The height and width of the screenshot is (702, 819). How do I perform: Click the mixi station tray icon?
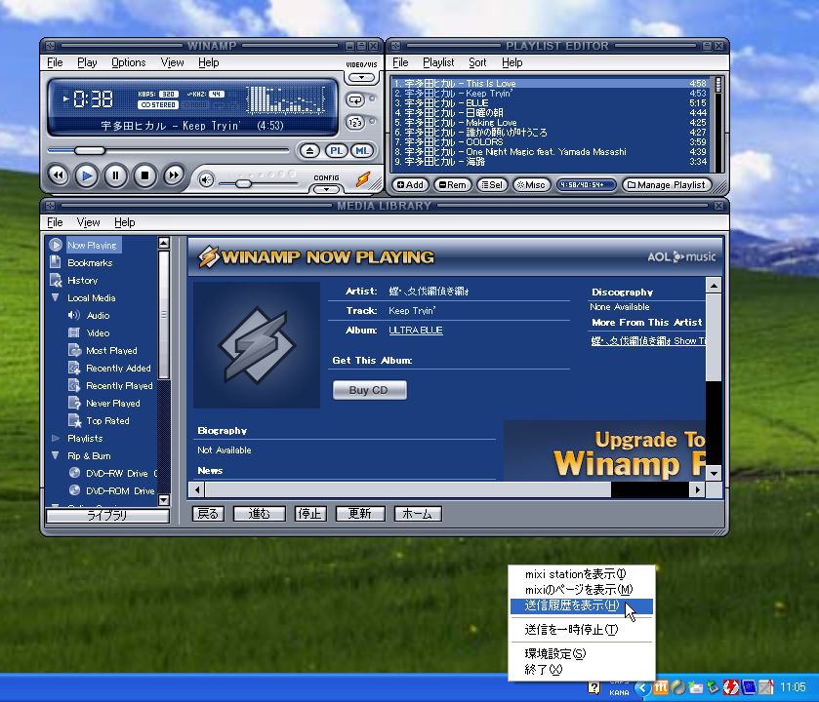pos(661,687)
